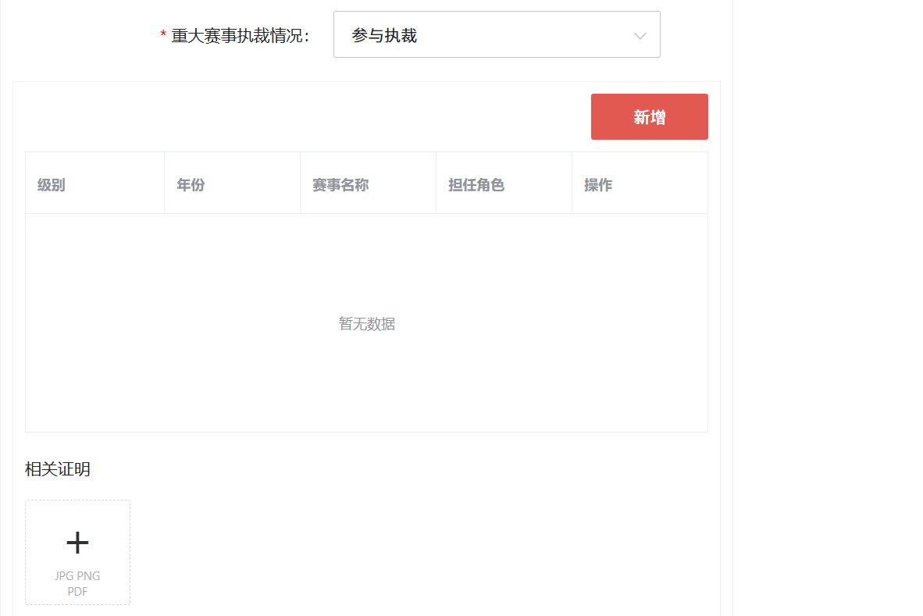
Task: Click the blank area right of the form
Action: pyautogui.click(x=828, y=312)
